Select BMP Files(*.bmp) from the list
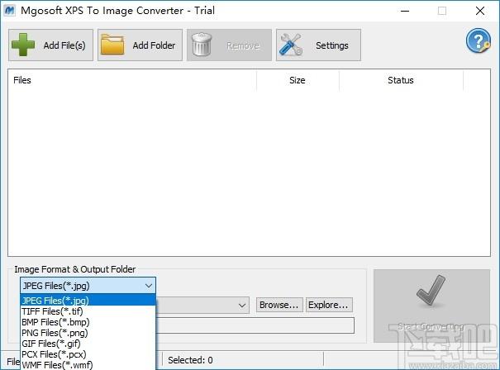 88,322
